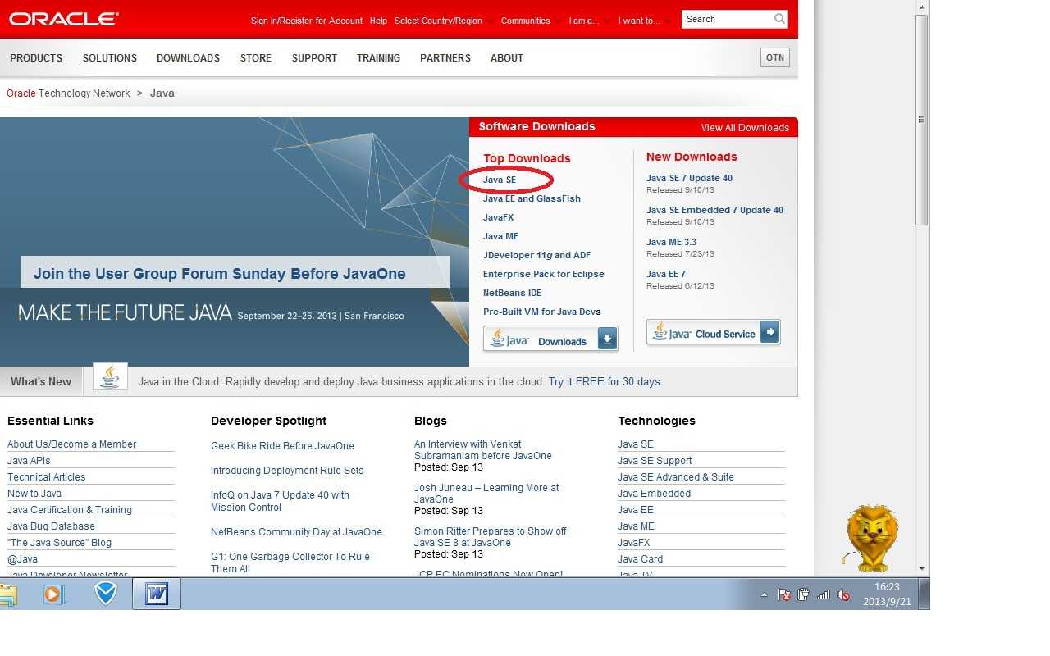Click the vertical scrollbar thumb
Screen dimensions: 1050x656
[x=922, y=120]
